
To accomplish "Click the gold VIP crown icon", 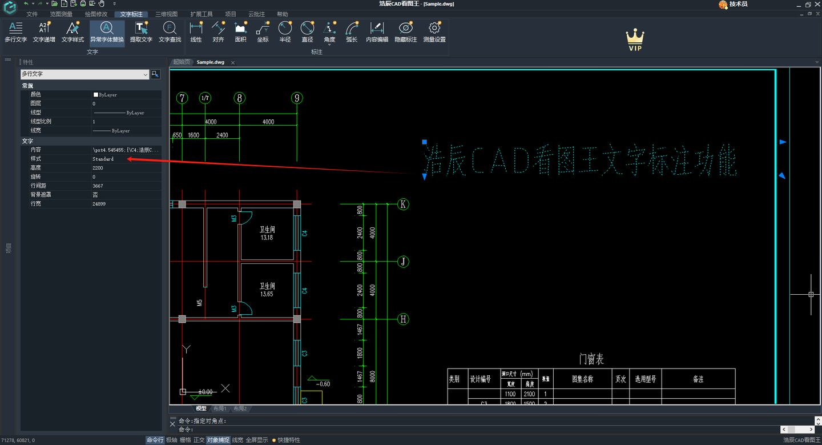I will pos(635,40).
